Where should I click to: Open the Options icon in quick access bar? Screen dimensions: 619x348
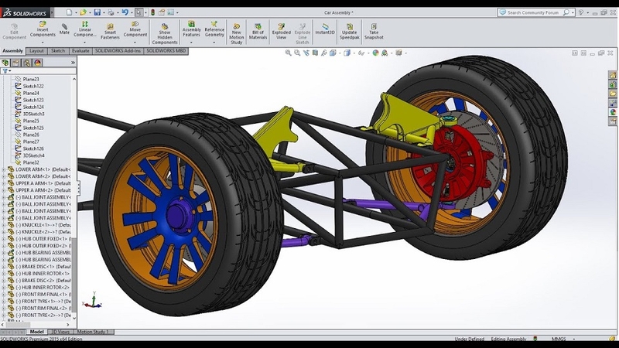[x=171, y=12]
